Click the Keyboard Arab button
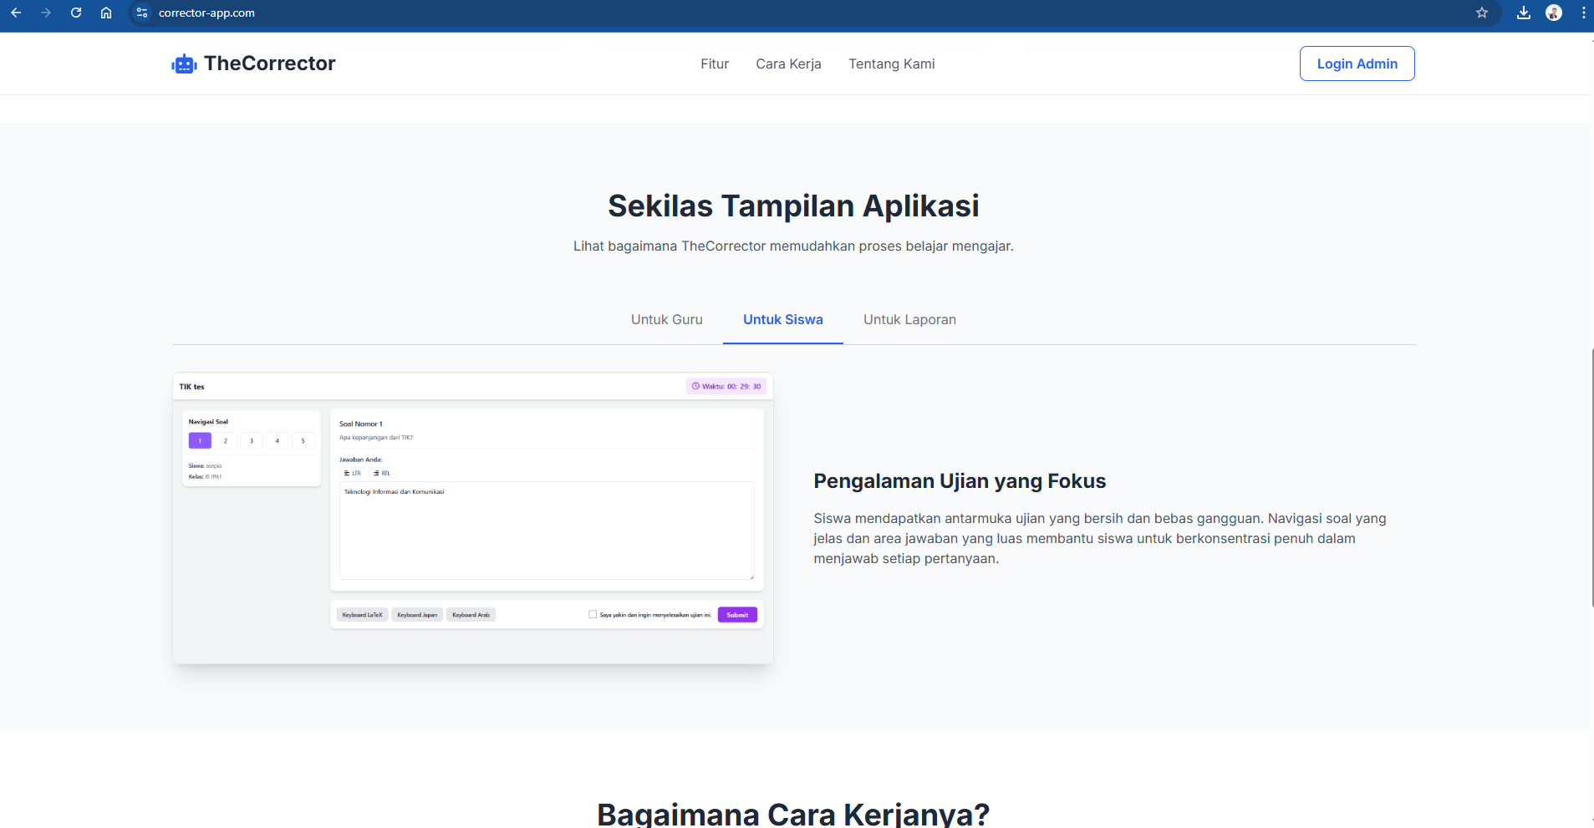 [x=471, y=615]
